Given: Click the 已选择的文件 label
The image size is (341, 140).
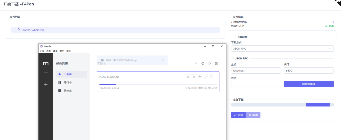Looking at the screenshot, I should point(239,22).
